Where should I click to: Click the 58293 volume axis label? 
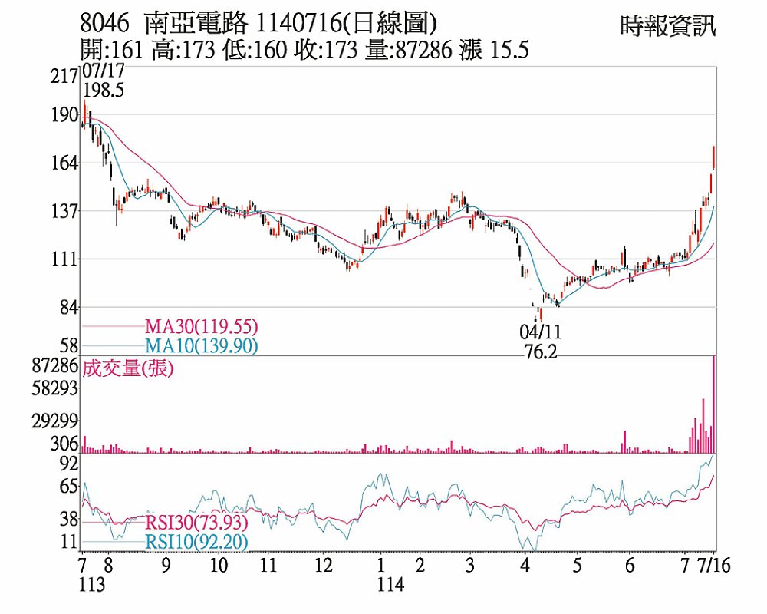pos(54,389)
